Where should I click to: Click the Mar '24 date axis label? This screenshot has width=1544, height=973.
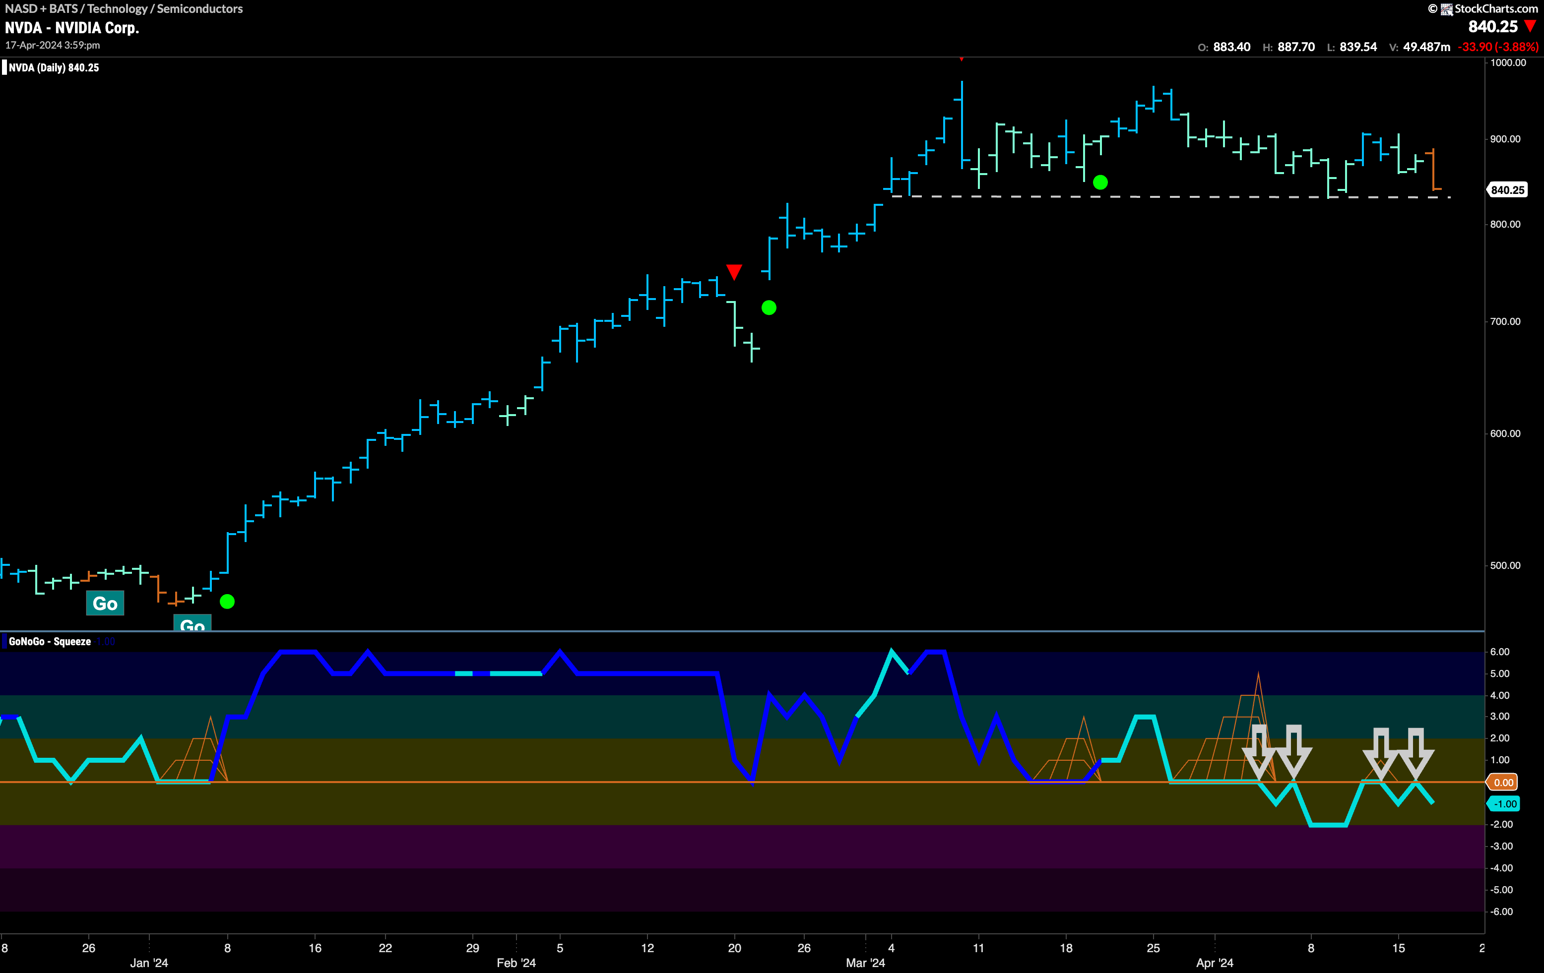tap(866, 963)
